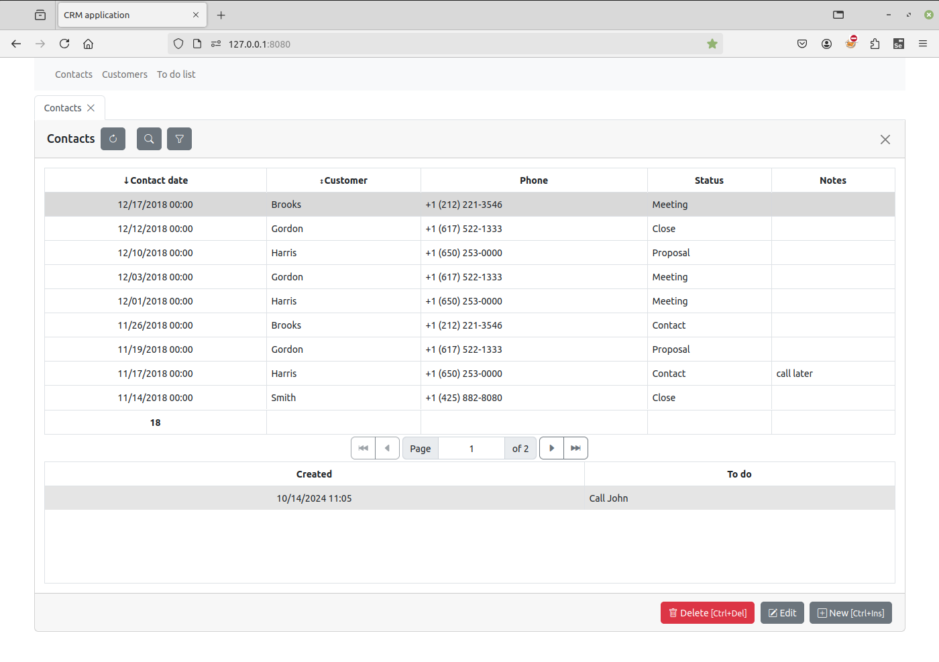Open the search magnifier tool in Contacts
939x662 pixels.
[149, 139]
